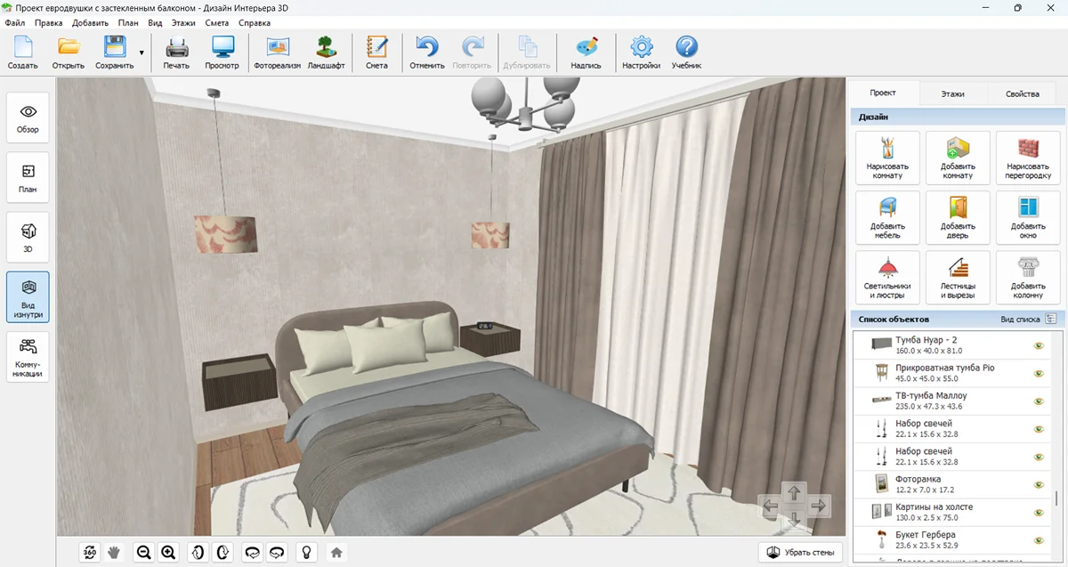Open the Этажи tab in right panel

click(952, 93)
